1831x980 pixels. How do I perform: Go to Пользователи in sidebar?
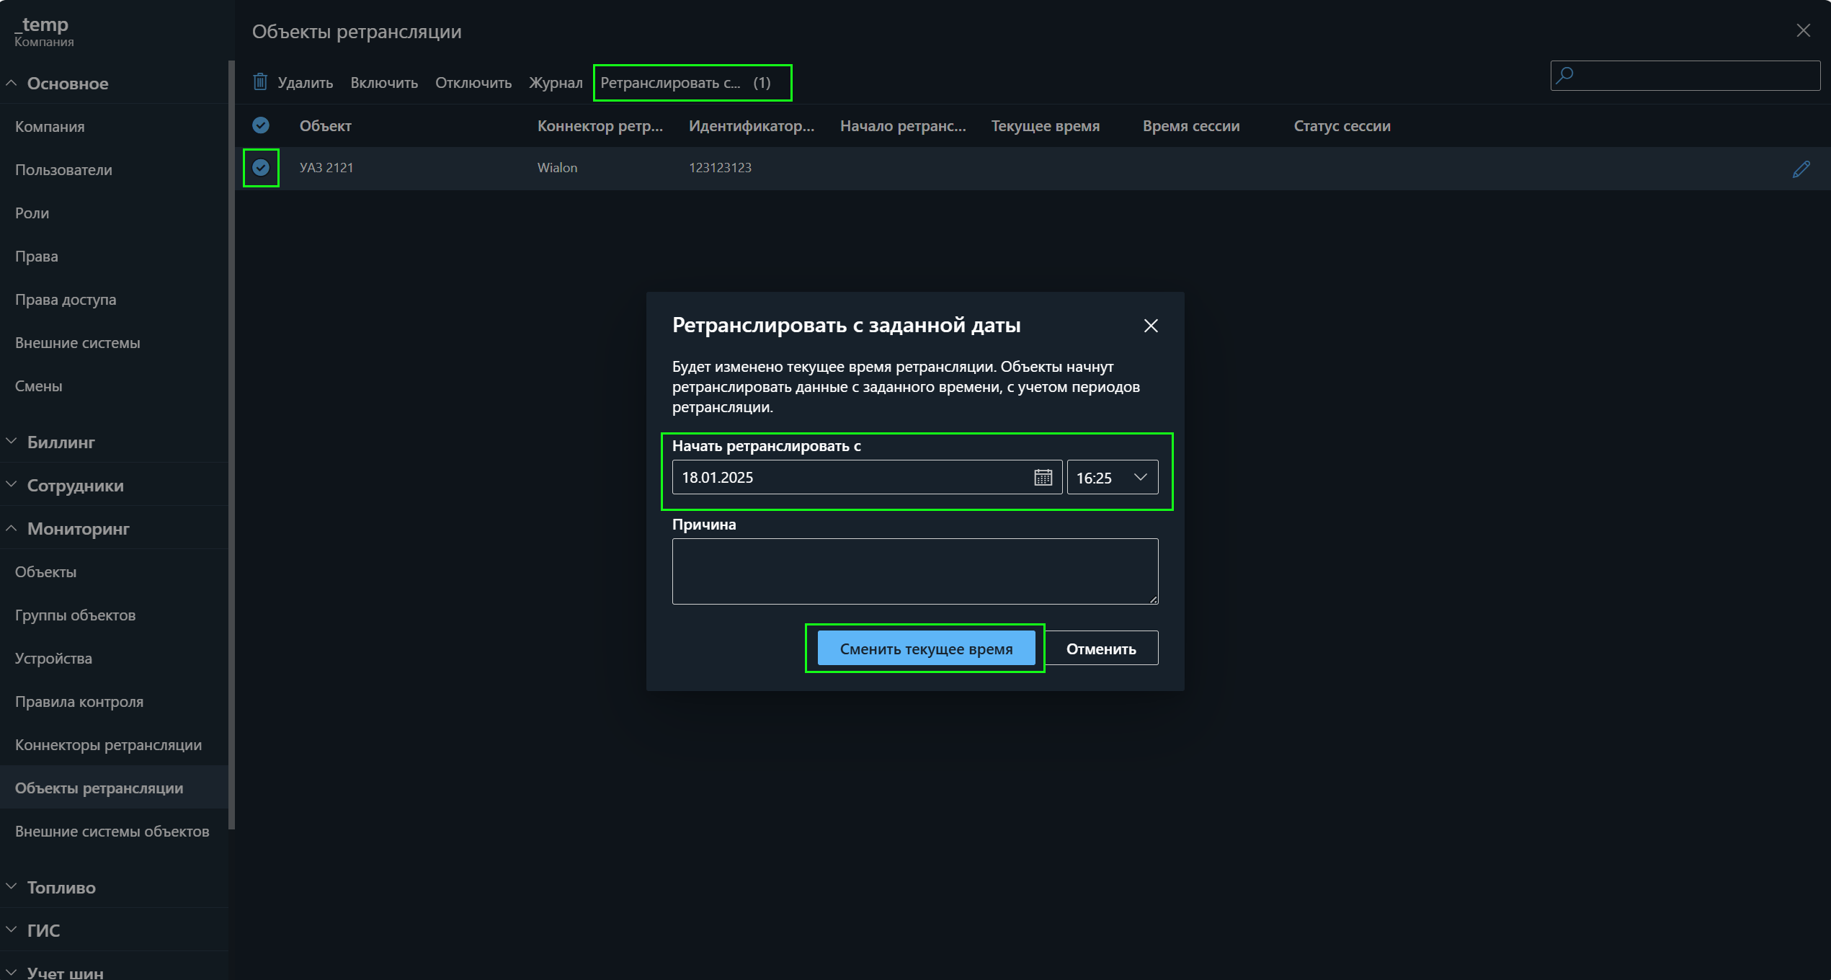tap(63, 169)
